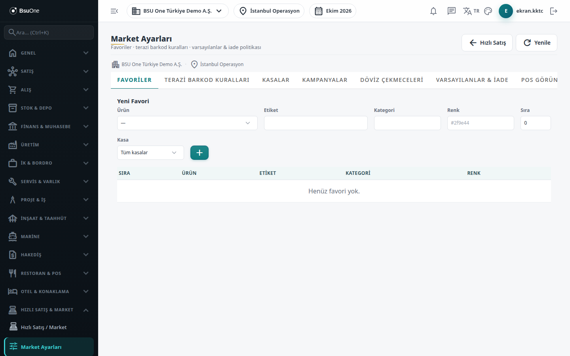Open the Ürün dropdown
The image size is (570, 356).
click(187, 123)
